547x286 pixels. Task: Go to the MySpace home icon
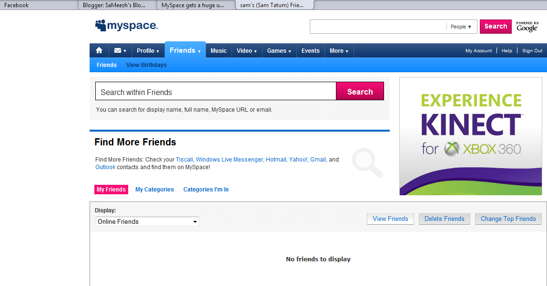tap(99, 50)
